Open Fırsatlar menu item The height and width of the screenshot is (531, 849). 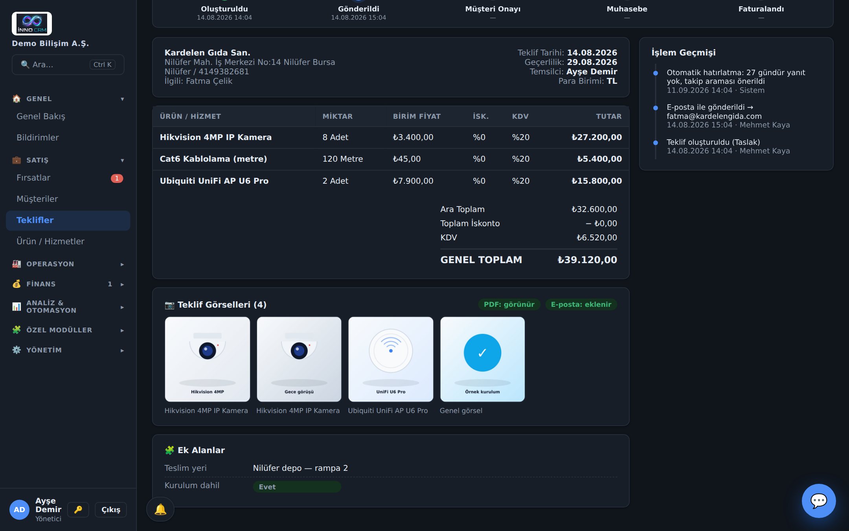(68, 178)
